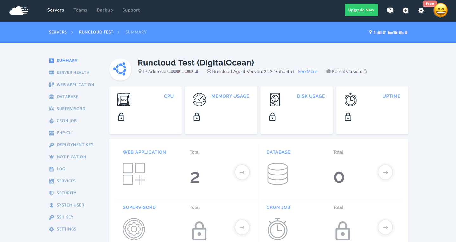Click the lock next to Kernel version
The image size is (456, 242).
point(365,72)
